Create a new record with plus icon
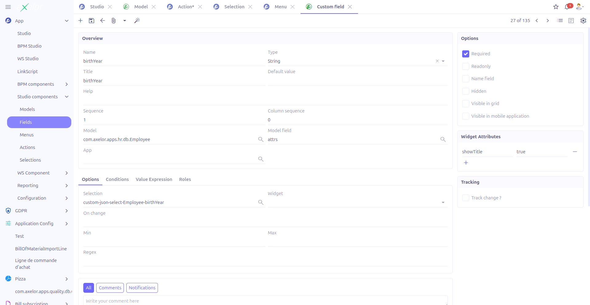This screenshot has width=590, height=305. pos(81,21)
